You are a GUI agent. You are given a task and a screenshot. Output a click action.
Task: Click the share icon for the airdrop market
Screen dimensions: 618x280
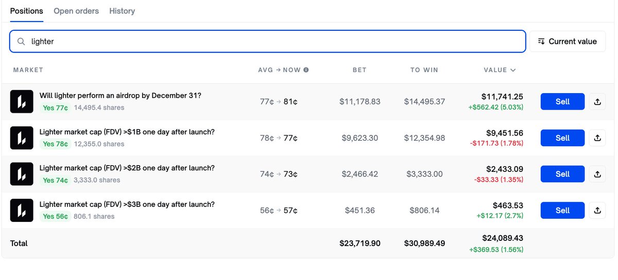tap(597, 102)
